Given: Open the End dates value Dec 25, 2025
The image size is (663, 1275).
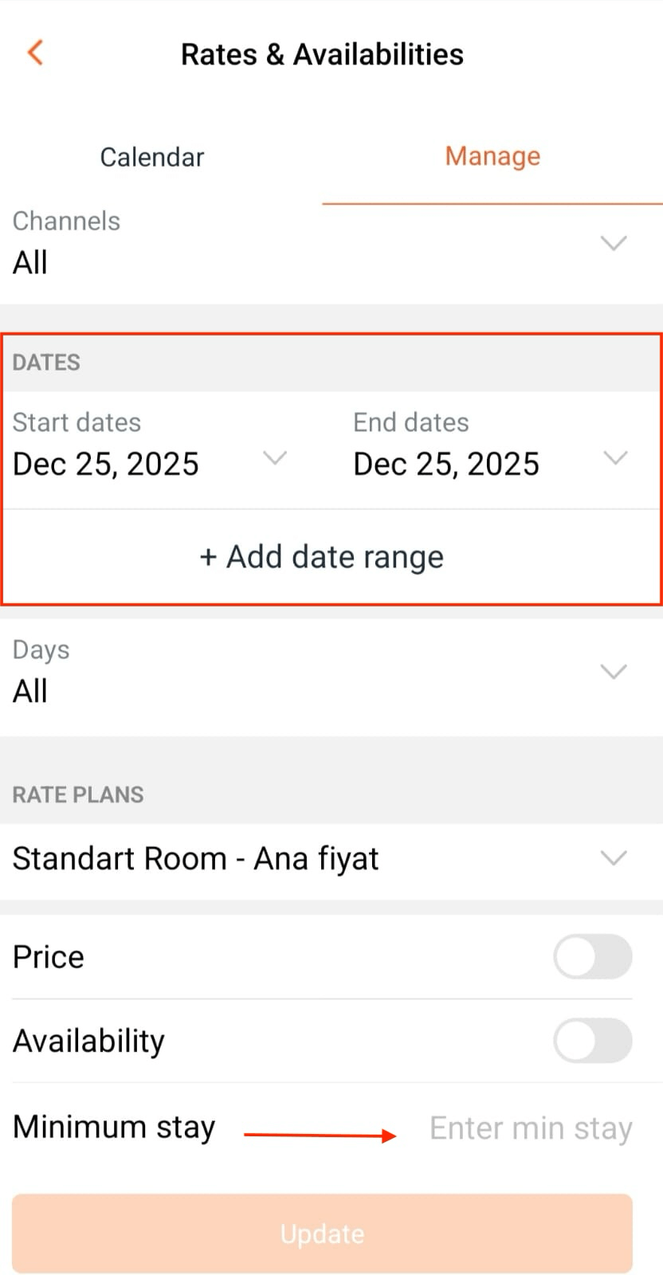Looking at the screenshot, I should point(446,464).
